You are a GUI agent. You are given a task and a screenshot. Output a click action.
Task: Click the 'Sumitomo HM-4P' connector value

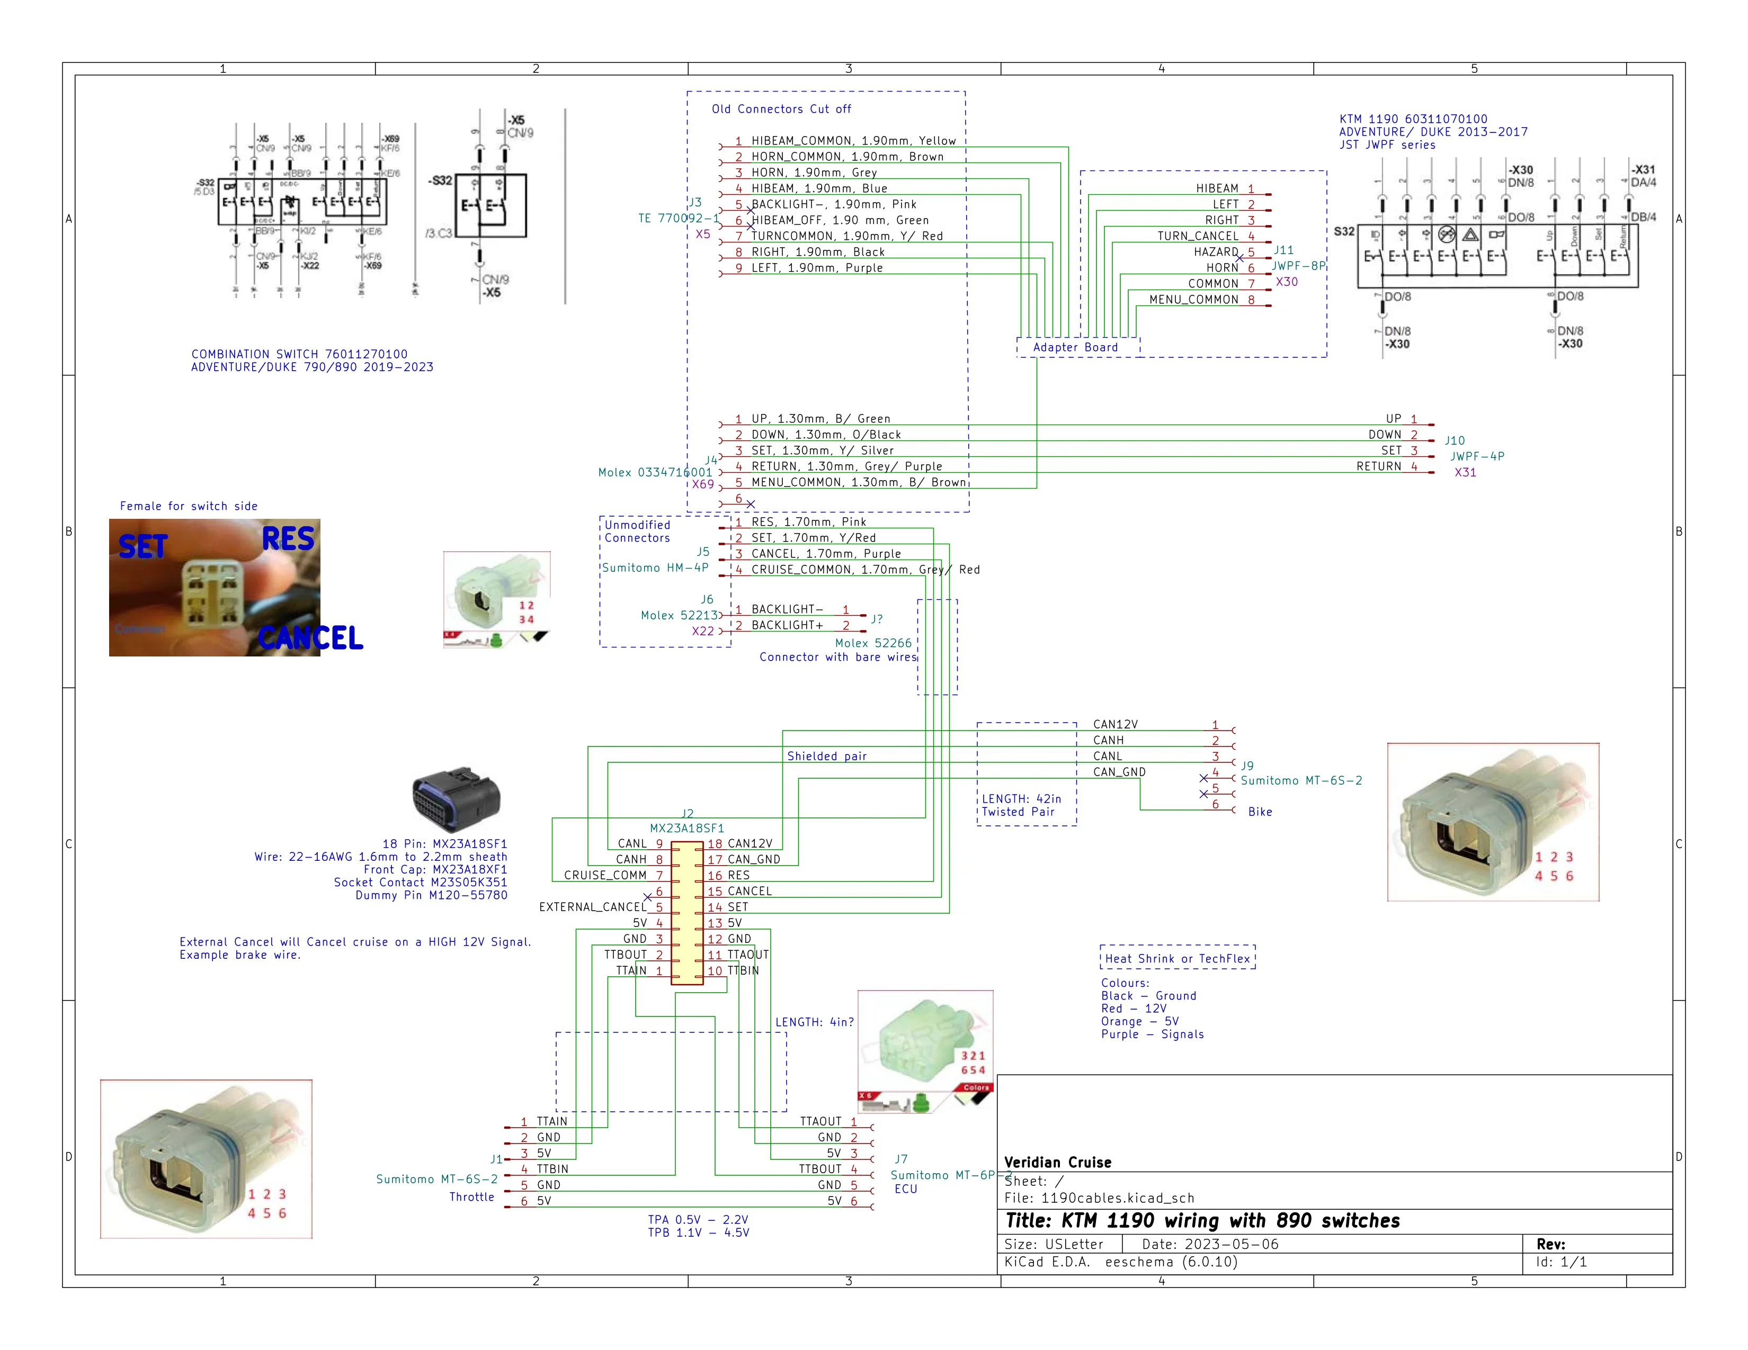click(656, 568)
